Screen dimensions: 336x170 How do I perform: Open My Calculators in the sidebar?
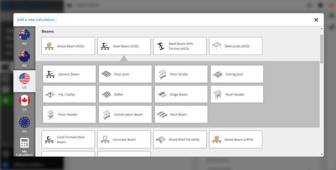coord(24,147)
